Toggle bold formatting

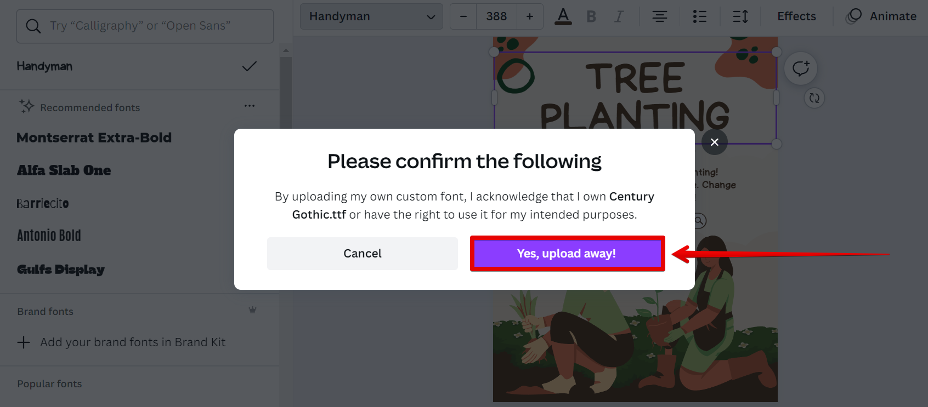[x=591, y=16]
